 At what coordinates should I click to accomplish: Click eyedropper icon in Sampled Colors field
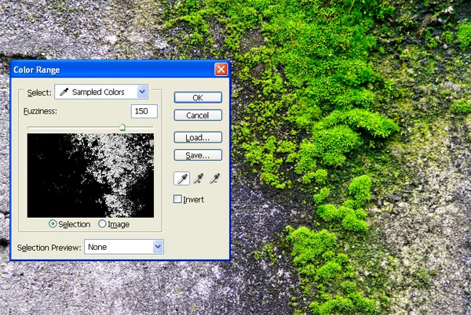tap(64, 92)
